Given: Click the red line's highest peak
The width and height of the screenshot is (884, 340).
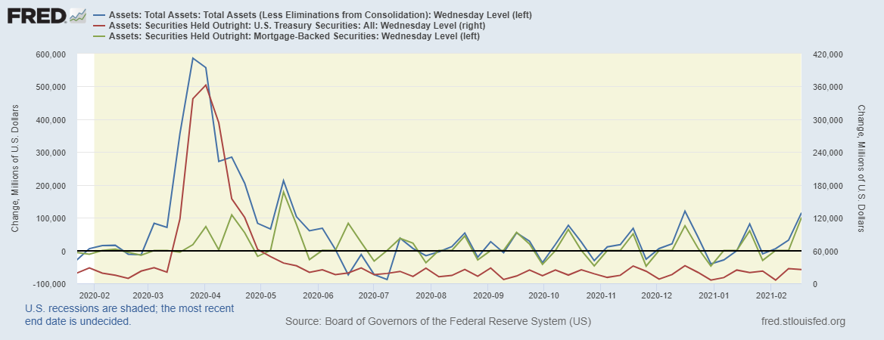Looking at the screenshot, I should coord(206,85).
